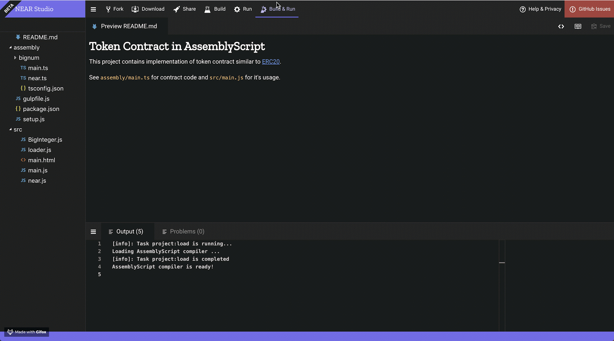Open loader.js from the file tree
This screenshot has height=341, width=614.
[x=40, y=150]
